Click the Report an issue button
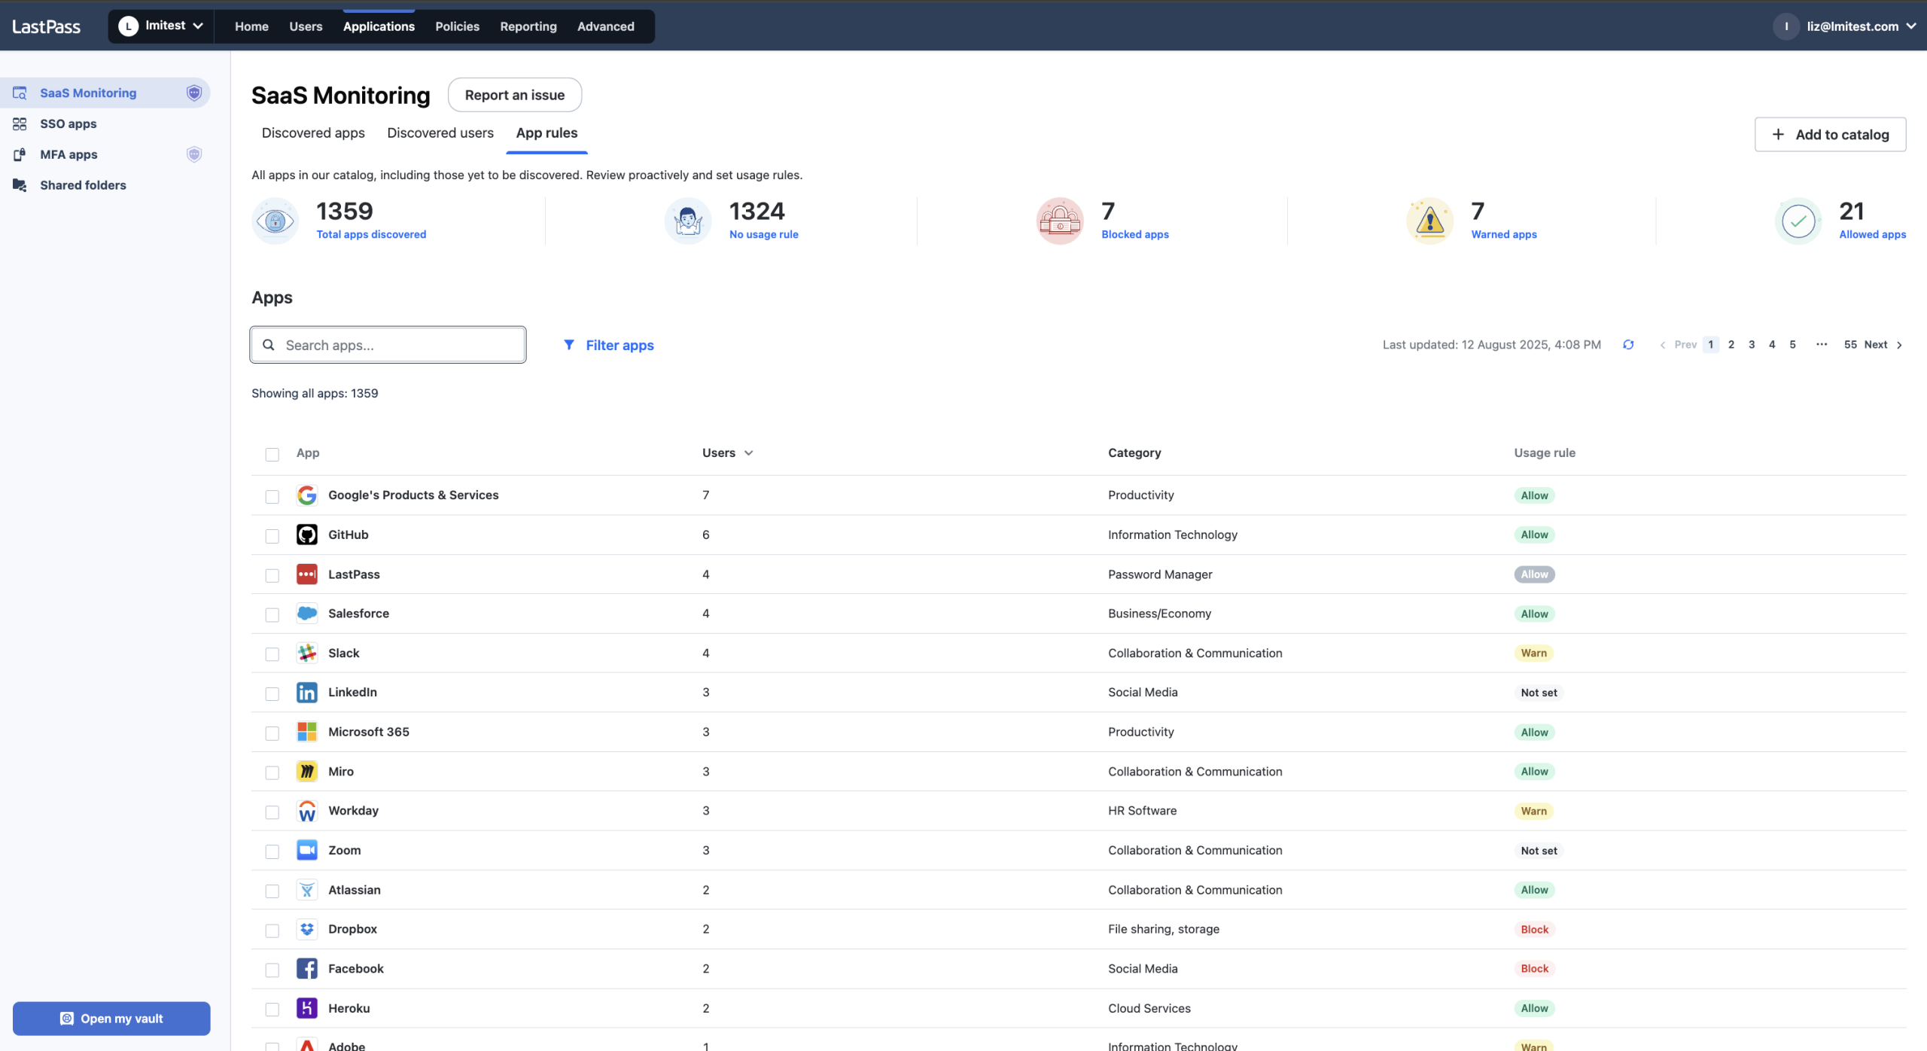Viewport: 1927px width, 1051px height. pyautogui.click(x=515, y=95)
